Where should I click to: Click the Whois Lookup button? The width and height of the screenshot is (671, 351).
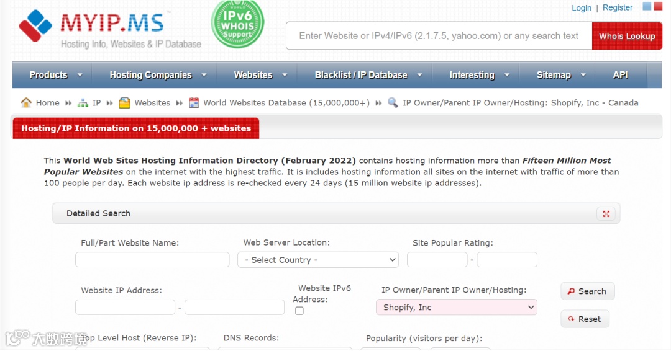[x=627, y=36]
